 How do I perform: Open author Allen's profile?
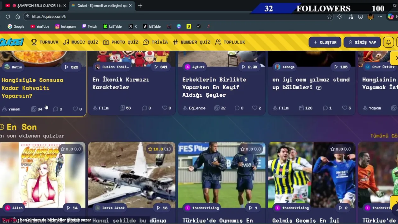click(14, 208)
